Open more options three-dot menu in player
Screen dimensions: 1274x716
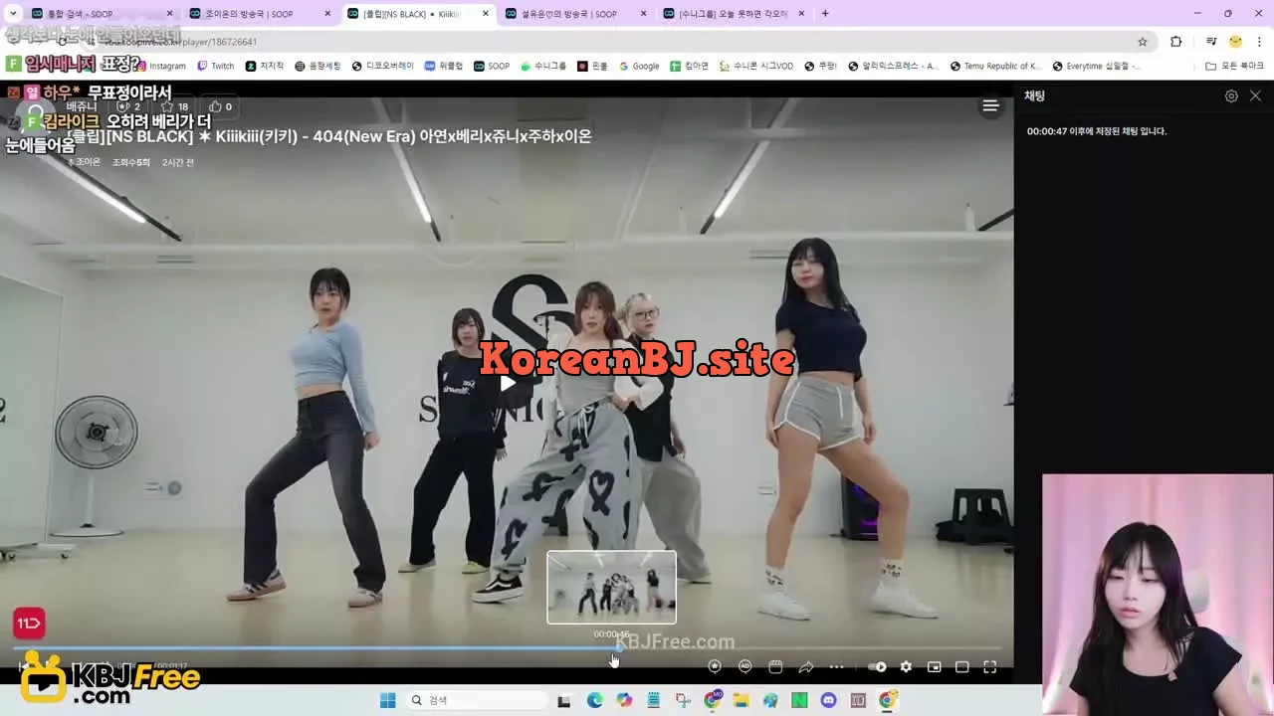coord(837,666)
